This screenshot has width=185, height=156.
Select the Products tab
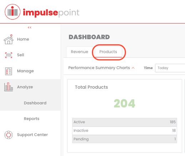[x=108, y=52]
